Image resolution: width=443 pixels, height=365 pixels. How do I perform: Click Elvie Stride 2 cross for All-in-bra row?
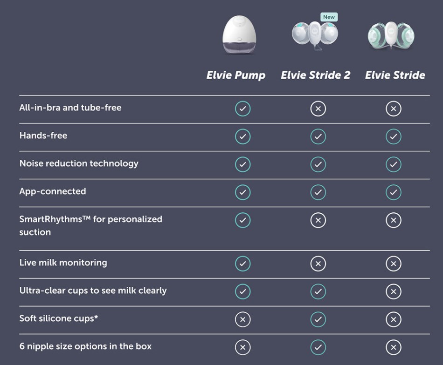[318, 109]
